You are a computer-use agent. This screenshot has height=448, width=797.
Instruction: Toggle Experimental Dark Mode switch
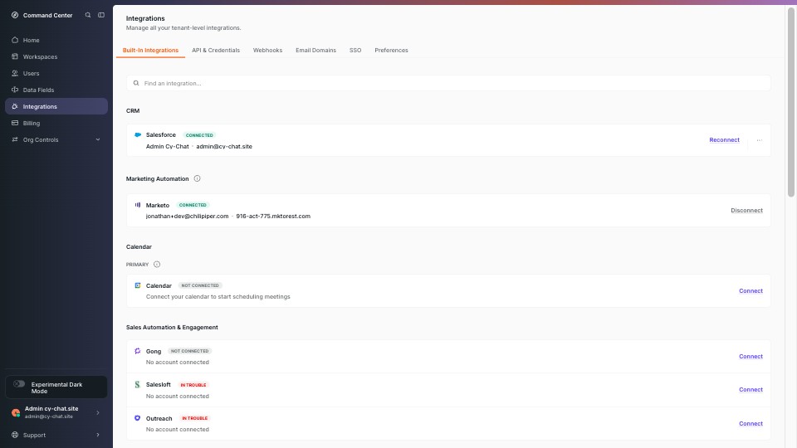(x=19, y=384)
